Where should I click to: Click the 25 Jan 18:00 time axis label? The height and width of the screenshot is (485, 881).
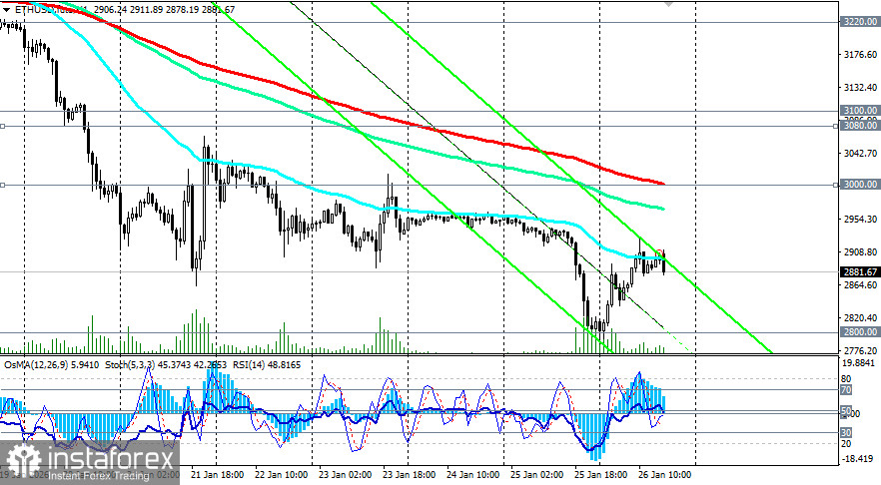pos(600,475)
